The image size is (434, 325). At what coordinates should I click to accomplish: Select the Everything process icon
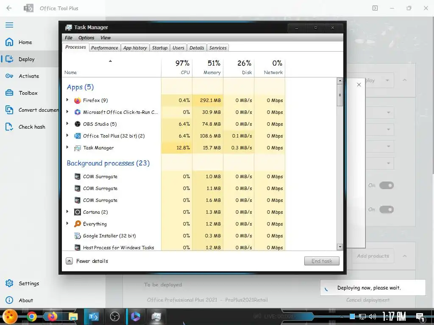pos(77,224)
